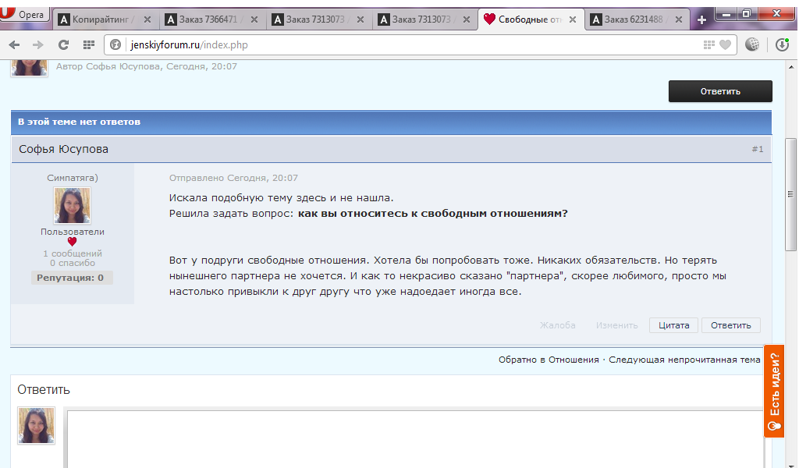Open the Speed Dial grid
The image size is (799, 468).
(89, 44)
